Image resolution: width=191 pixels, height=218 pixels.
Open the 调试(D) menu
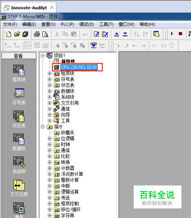(86, 25)
